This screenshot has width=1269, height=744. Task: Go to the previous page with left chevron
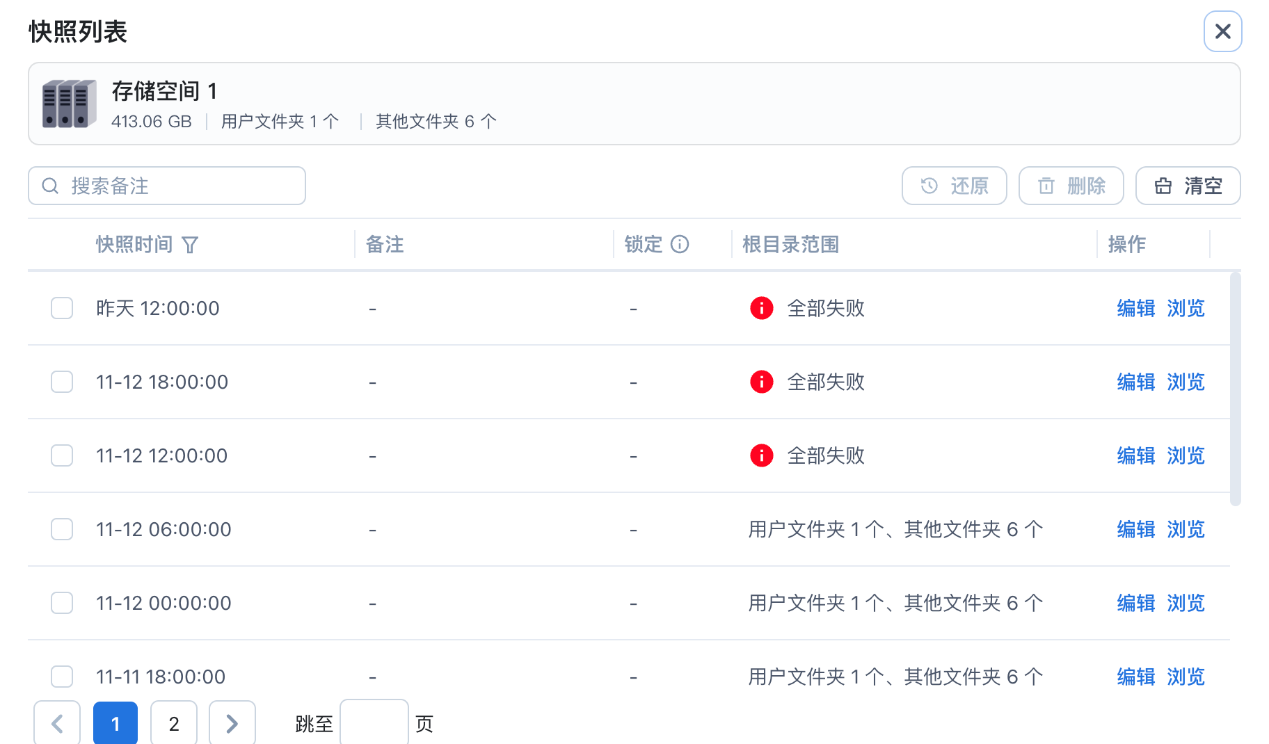click(57, 723)
